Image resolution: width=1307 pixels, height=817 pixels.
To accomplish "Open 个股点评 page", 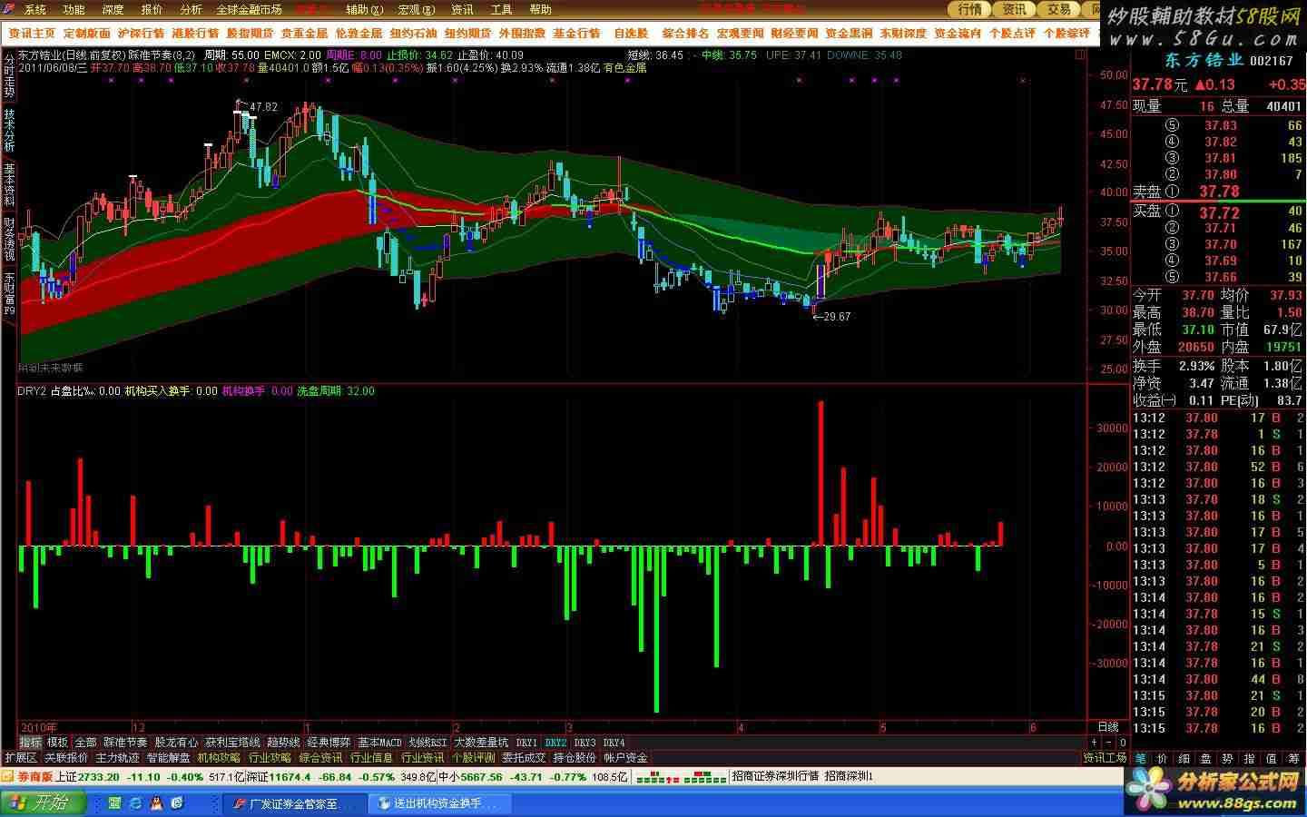I will tap(1012, 33).
